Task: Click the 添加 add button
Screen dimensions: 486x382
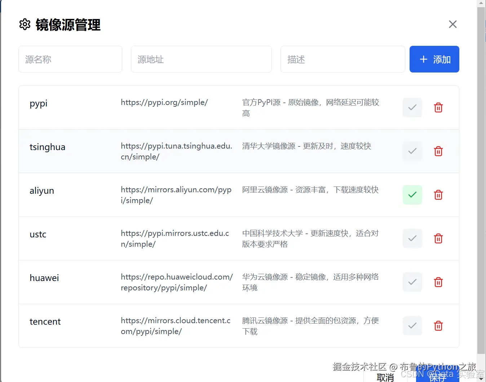Action: click(x=434, y=59)
